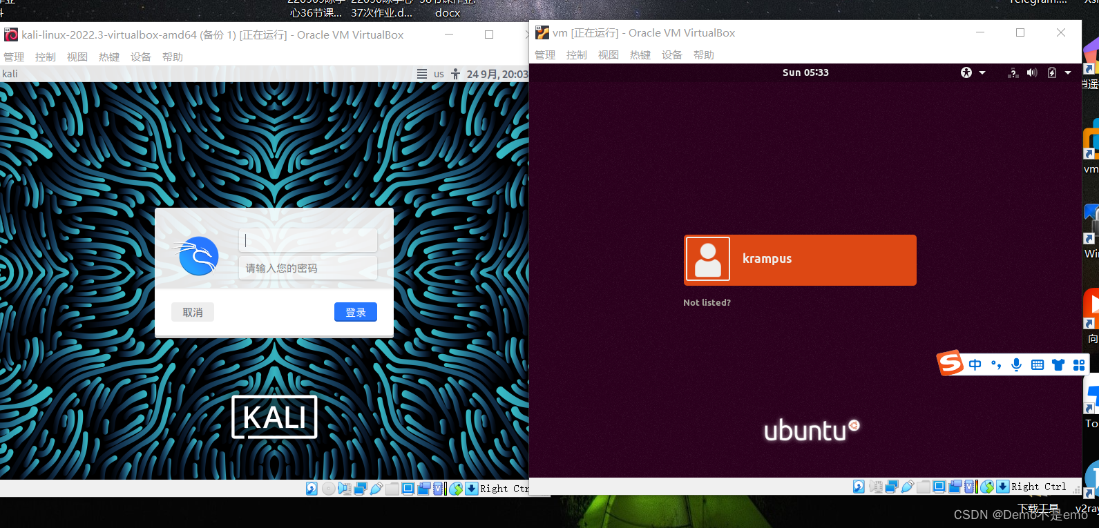Open 控制 menu in Kali VirtualBox window

pos(46,57)
